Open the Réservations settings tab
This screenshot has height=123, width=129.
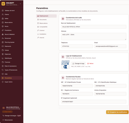(x=47, y=23)
